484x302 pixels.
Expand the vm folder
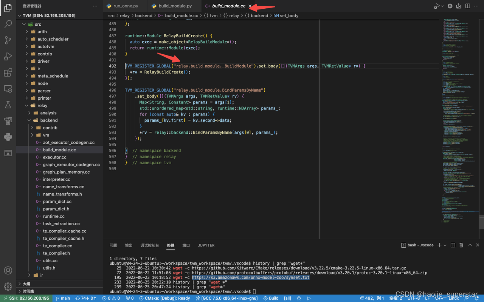(x=59, y=135)
